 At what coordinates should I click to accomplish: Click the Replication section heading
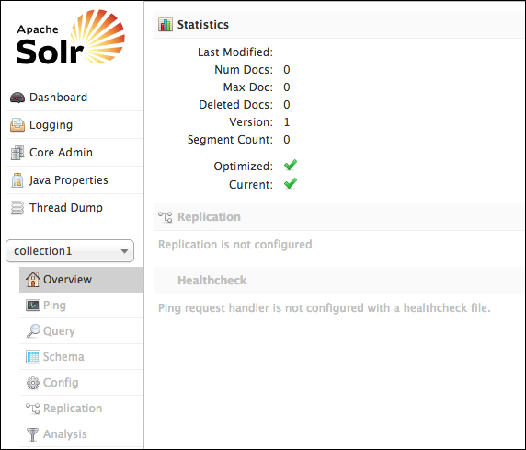click(209, 217)
